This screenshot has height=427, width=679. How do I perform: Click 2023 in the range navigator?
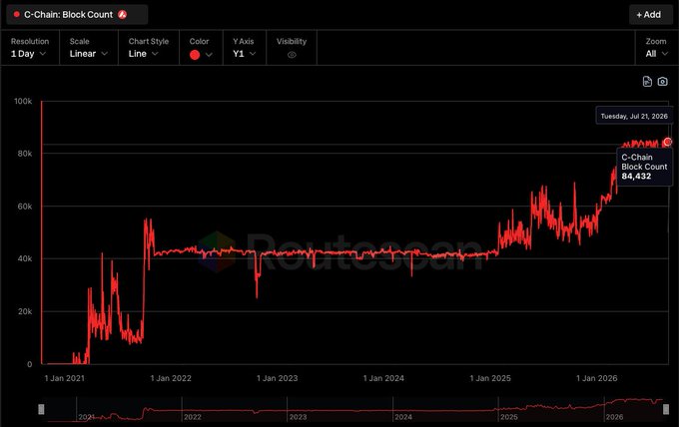tap(298, 417)
